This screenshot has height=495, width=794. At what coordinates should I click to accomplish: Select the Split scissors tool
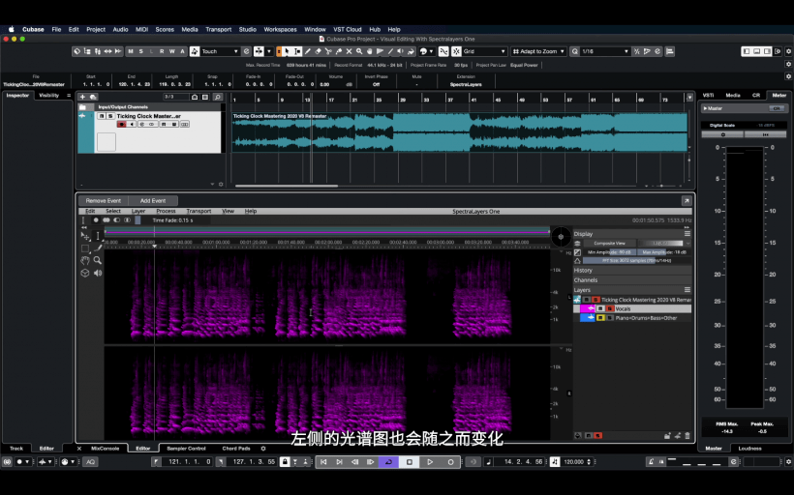pyautogui.click(x=328, y=51)
